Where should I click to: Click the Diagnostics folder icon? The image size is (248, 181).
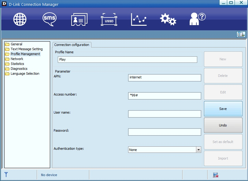7,69
